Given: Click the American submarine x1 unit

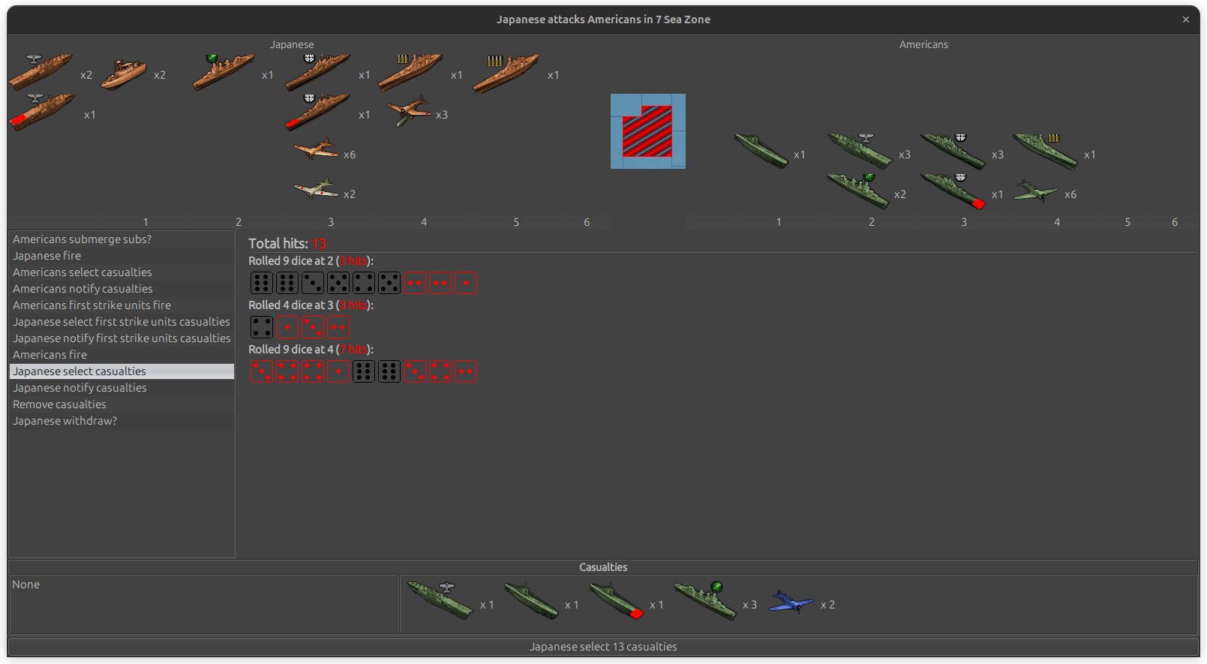Looking at the screenshot, I should point(761,151).
